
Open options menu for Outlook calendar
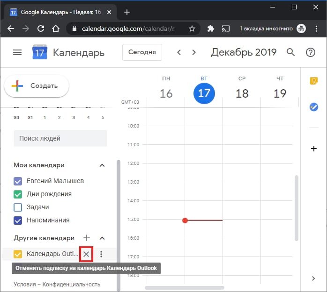click(101, 254)
